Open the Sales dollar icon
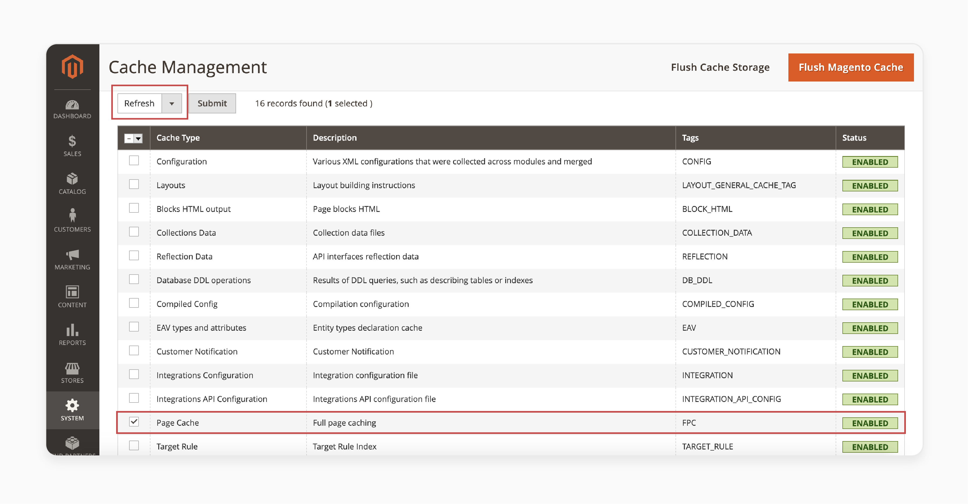Viewport: 968px width, 504px height. (x=72, y=141)
